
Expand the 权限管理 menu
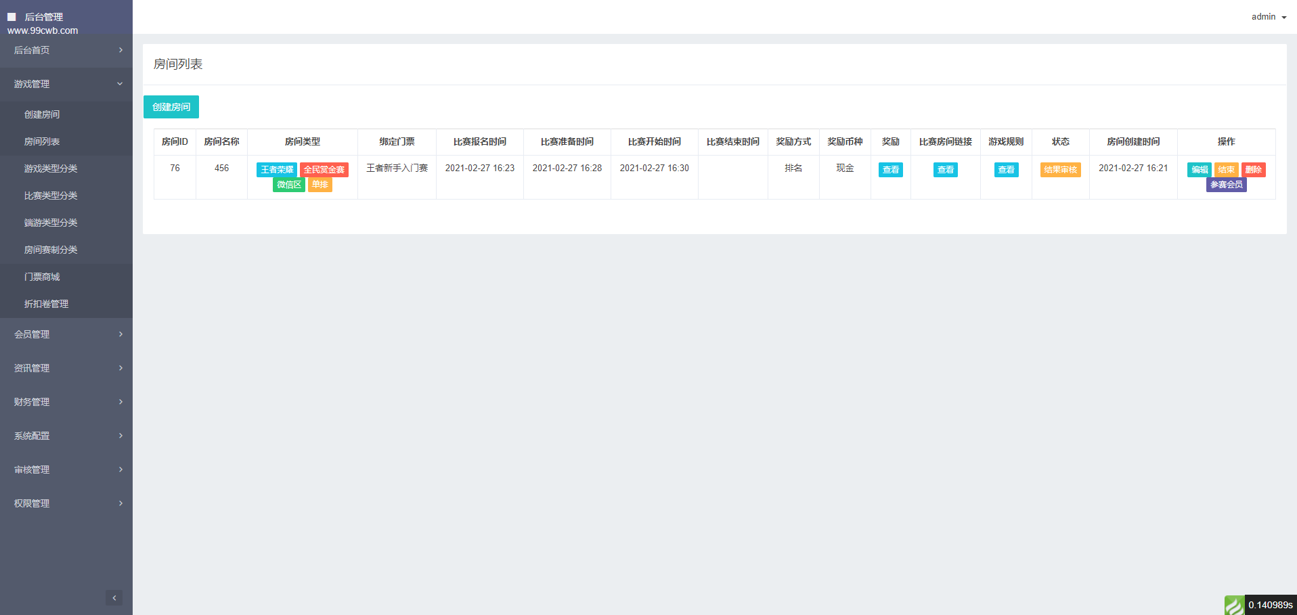coord(66,503)
